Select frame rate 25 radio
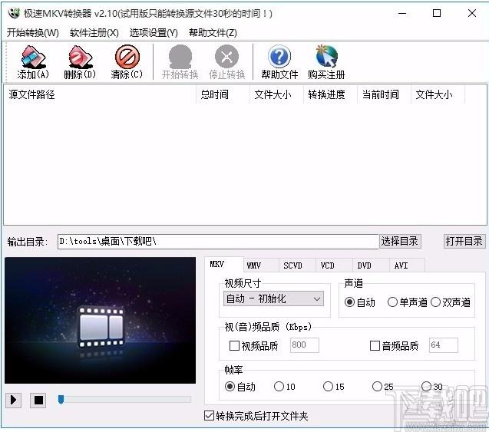This screenshot has width=489, height=432. 377,387
